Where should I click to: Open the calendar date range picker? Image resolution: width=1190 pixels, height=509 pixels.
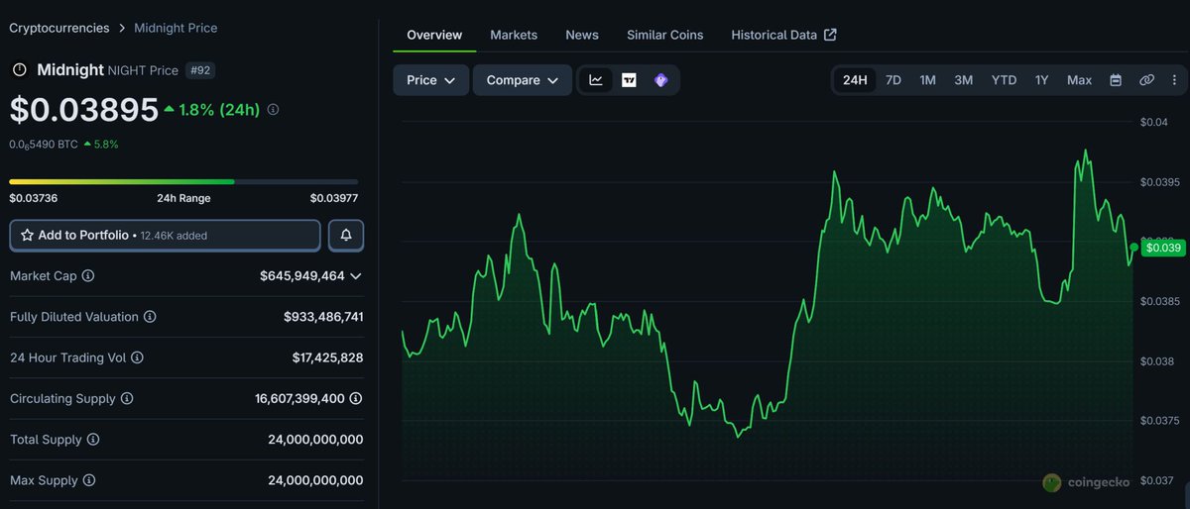coord(1116,80)
